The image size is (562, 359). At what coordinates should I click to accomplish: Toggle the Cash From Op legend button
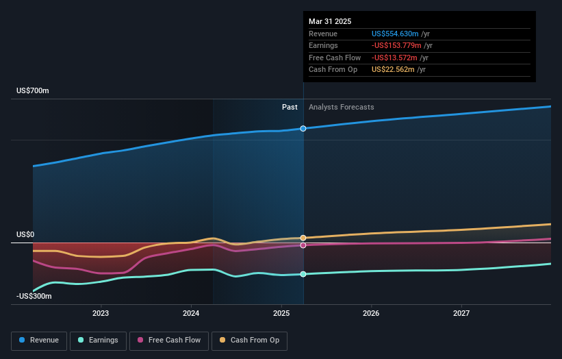249,341
